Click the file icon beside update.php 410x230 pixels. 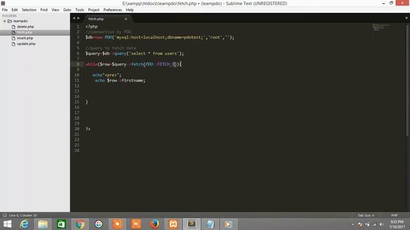[13, 44]
